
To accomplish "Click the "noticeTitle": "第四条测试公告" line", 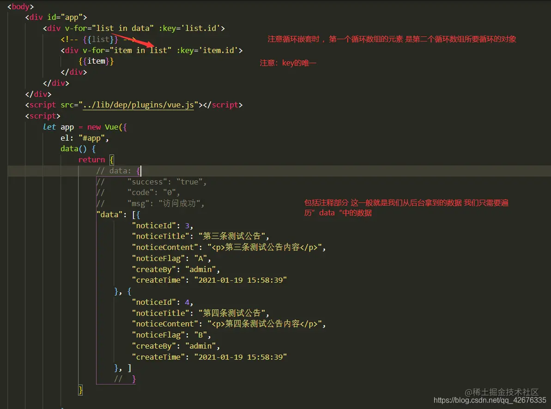I will tap(200, 313).
